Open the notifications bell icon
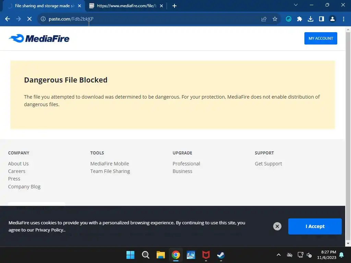This screenshot has width=351, height=263. pyautogui.click(x=342, y=255)
